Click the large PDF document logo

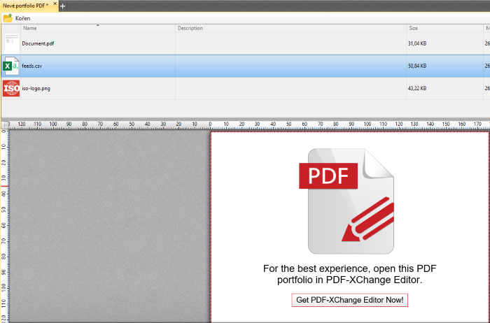click(x=346, y=201)
